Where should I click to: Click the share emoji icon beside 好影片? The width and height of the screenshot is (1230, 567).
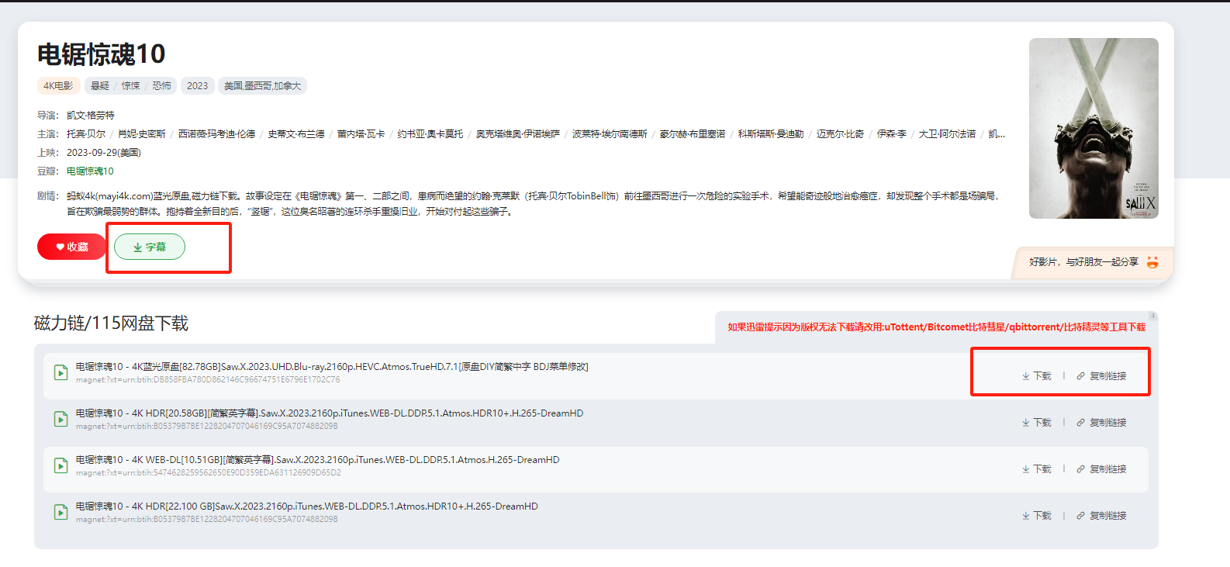1152,262
